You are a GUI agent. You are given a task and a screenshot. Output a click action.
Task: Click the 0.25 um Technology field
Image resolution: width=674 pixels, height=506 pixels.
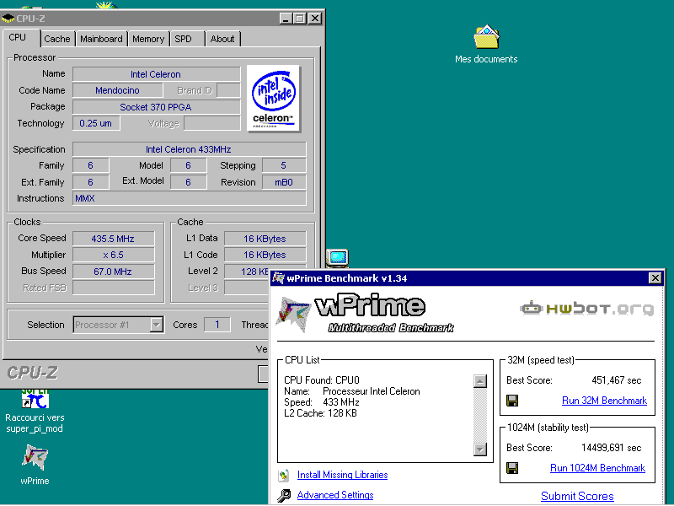pos(96,123)
